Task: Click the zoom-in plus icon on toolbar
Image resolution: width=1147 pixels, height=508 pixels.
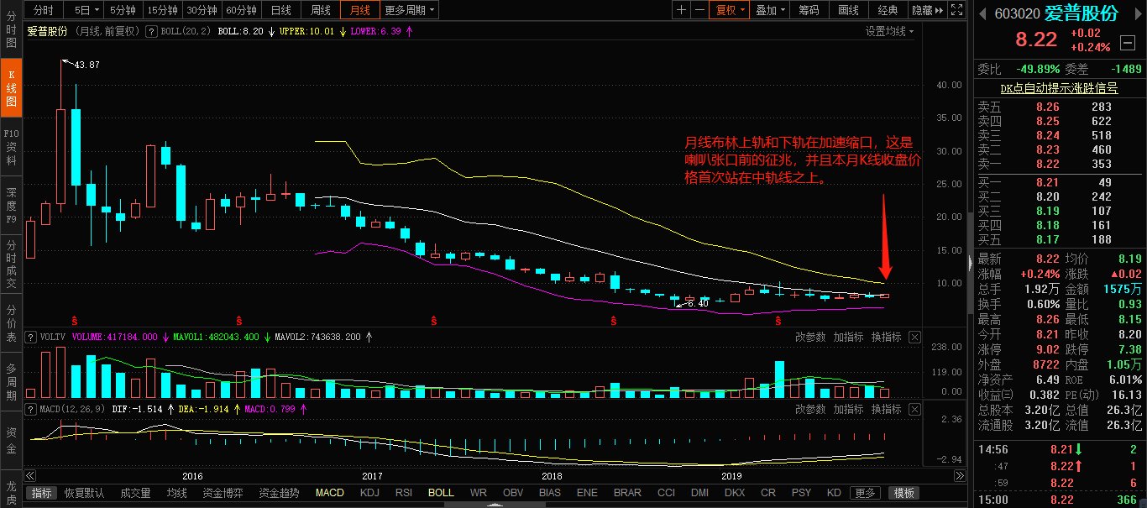Action: coord(681,10)
